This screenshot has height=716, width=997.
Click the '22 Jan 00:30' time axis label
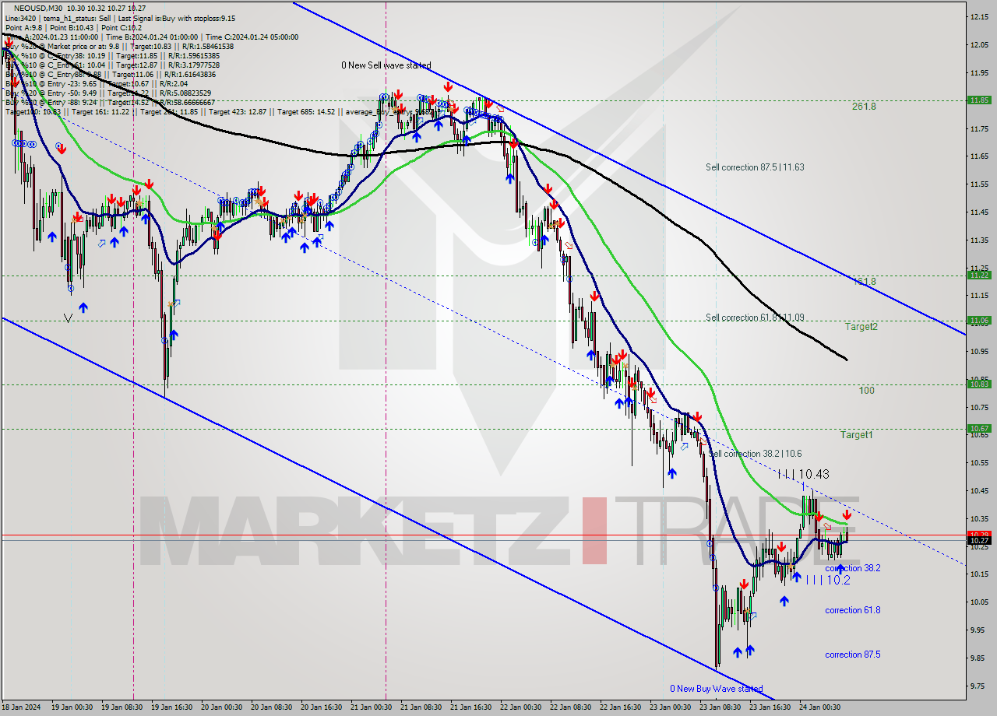(x=520, y=707)
